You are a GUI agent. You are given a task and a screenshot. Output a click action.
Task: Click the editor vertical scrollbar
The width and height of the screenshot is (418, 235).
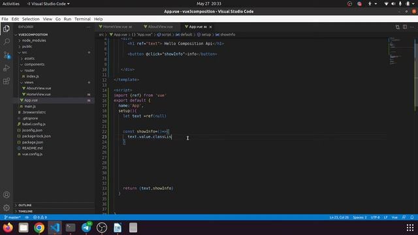(416, 74)
